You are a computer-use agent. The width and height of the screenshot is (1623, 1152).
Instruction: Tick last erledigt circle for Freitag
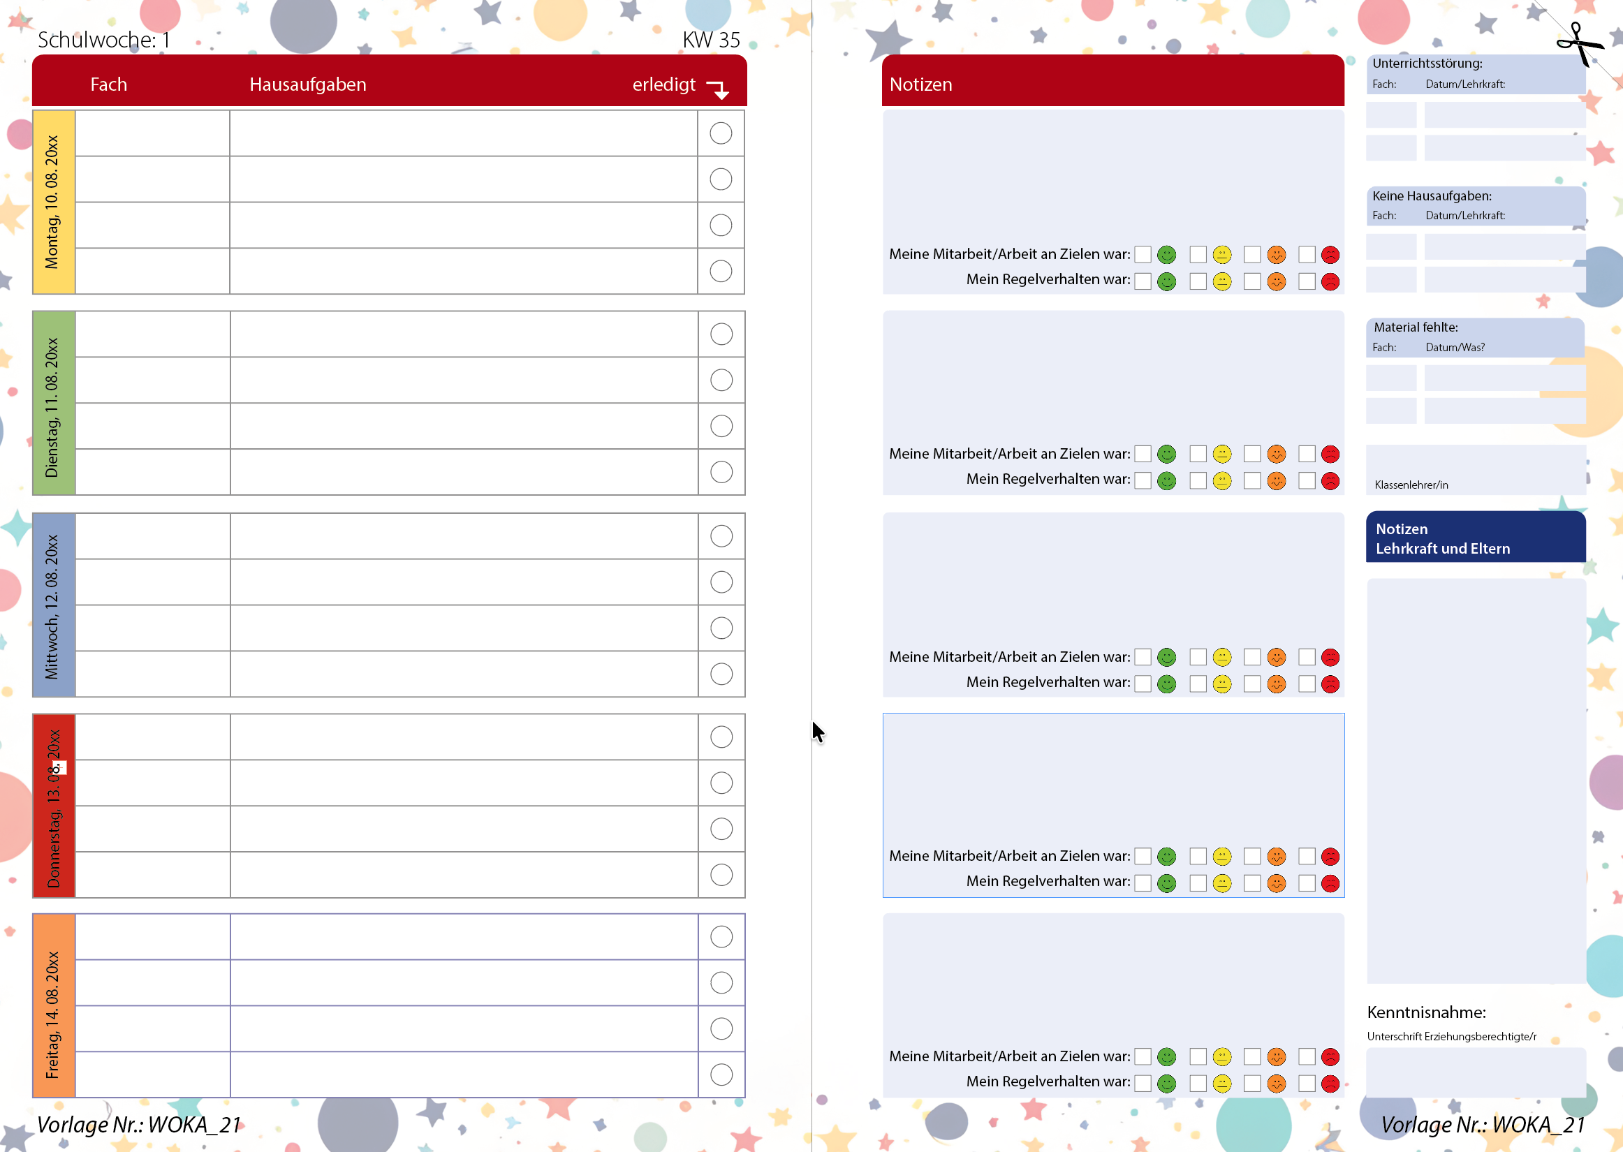coord(721,1075)
